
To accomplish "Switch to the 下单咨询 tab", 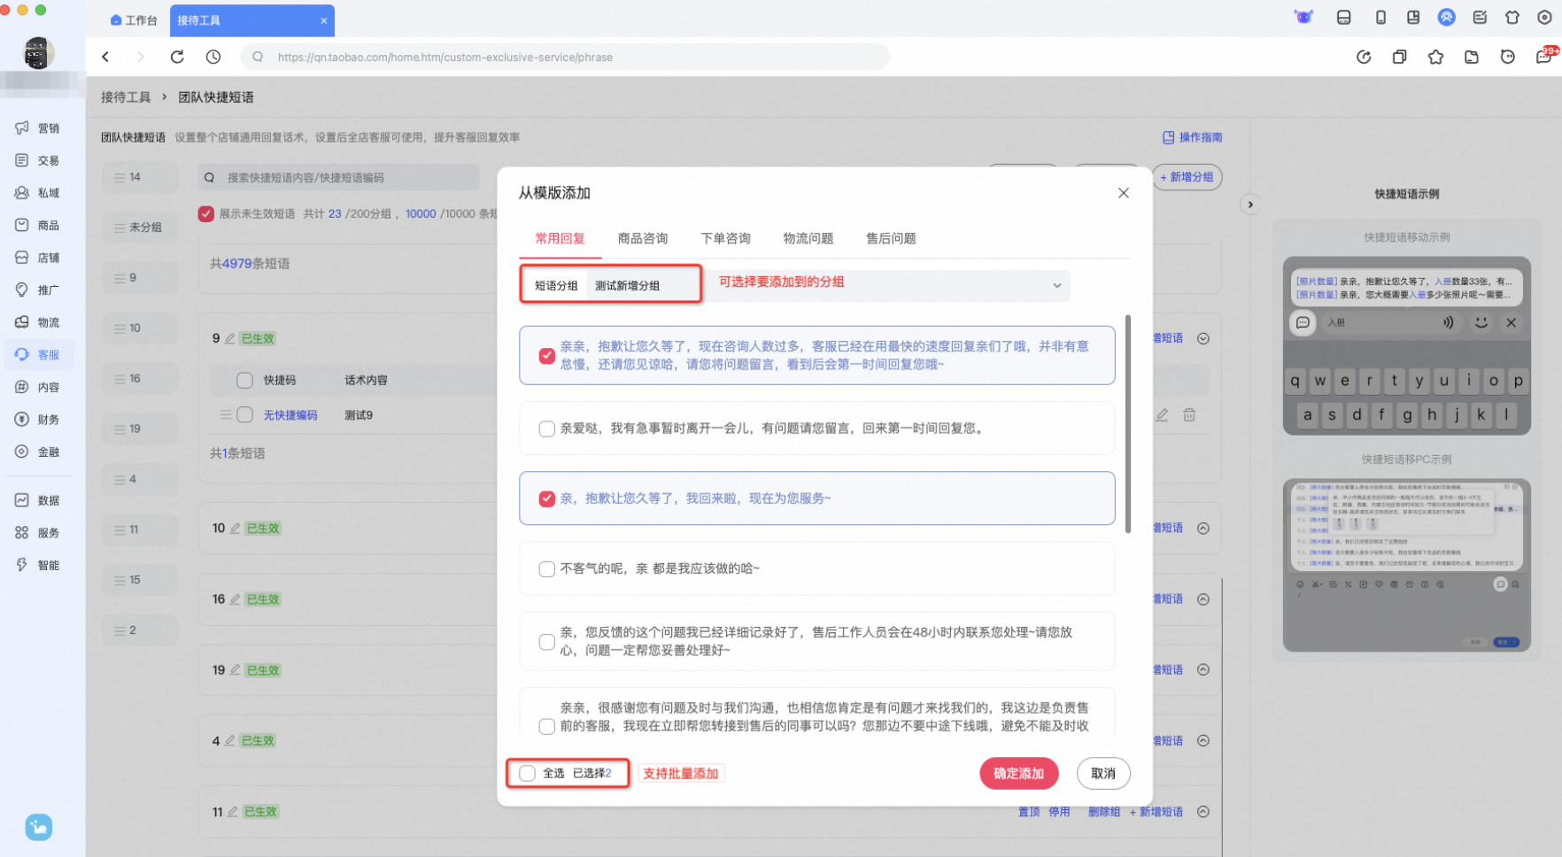I will pos(725,238).
